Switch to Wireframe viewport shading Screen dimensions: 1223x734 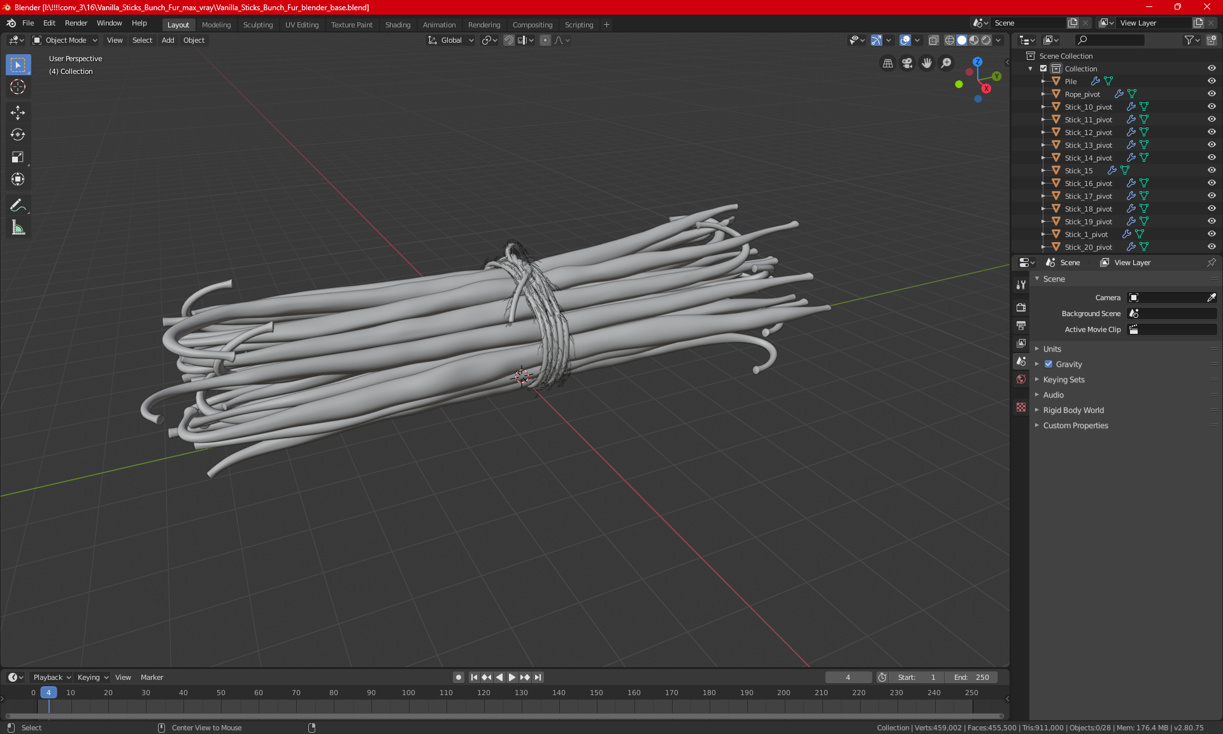(x=950, y=40)
